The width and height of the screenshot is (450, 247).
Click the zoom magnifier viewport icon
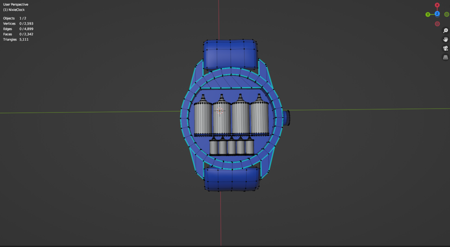(x=446, y=31)
